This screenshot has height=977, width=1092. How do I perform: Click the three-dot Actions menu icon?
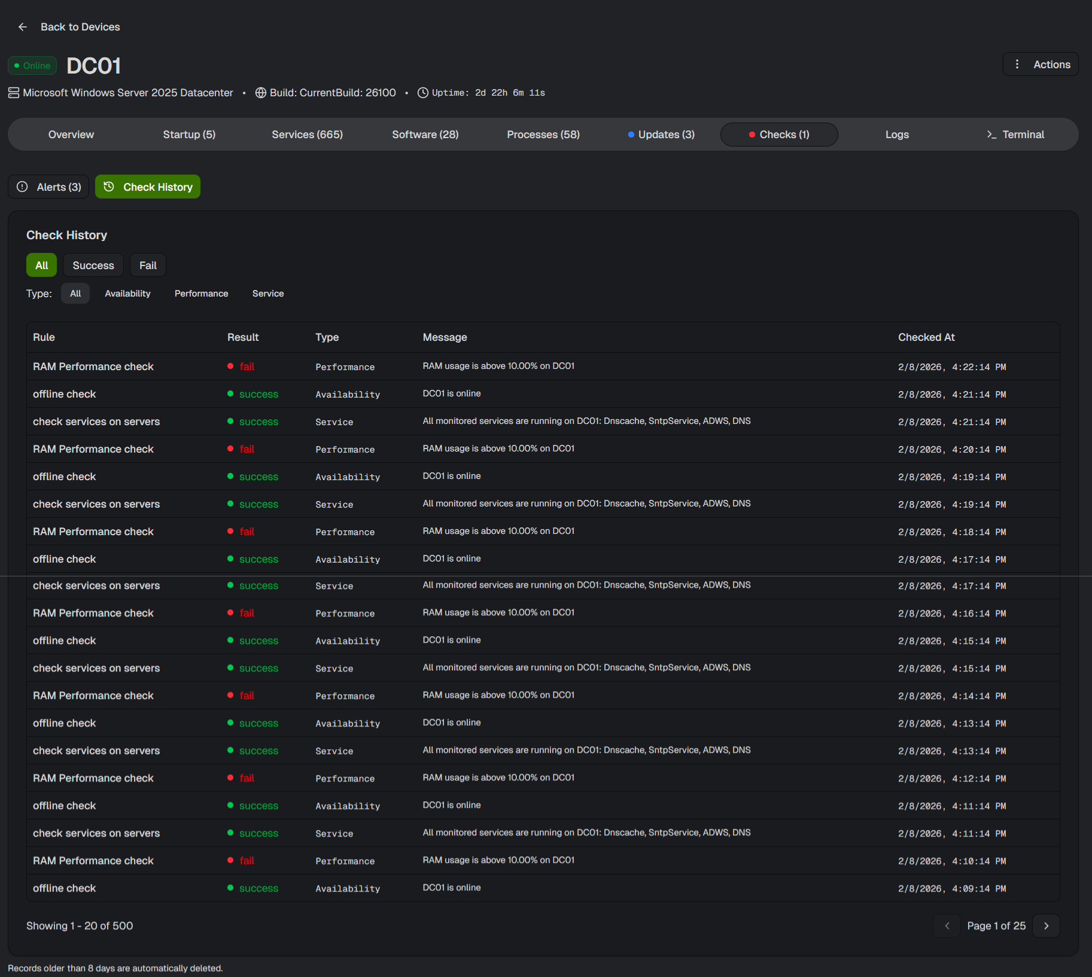click(1017, 65)
